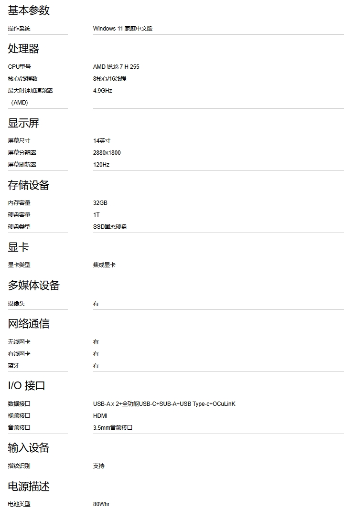Select the 摄像头 label
Image resolution: width=344 pixels, height=509 pixels.
(16, 304)
